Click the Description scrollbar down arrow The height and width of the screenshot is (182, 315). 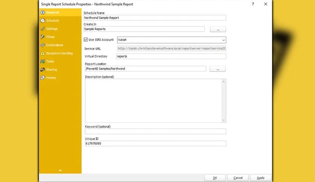pos(223,120)
